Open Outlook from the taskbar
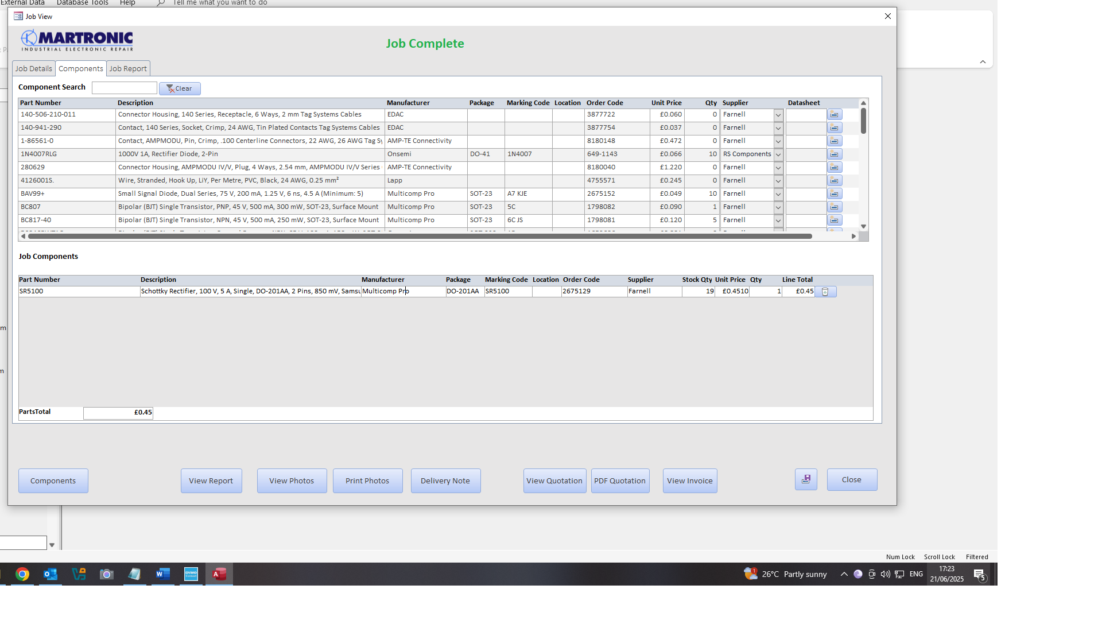 (51, 574)
